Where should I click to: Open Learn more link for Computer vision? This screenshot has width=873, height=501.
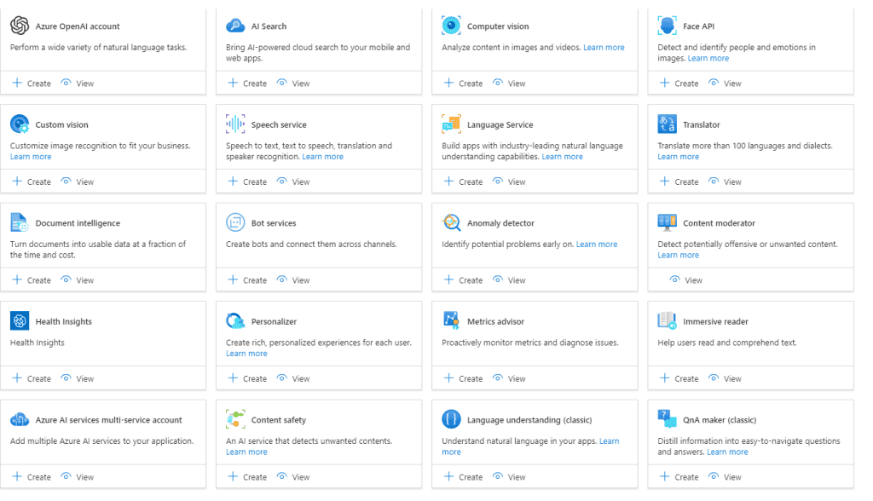[x=604, y=48]
